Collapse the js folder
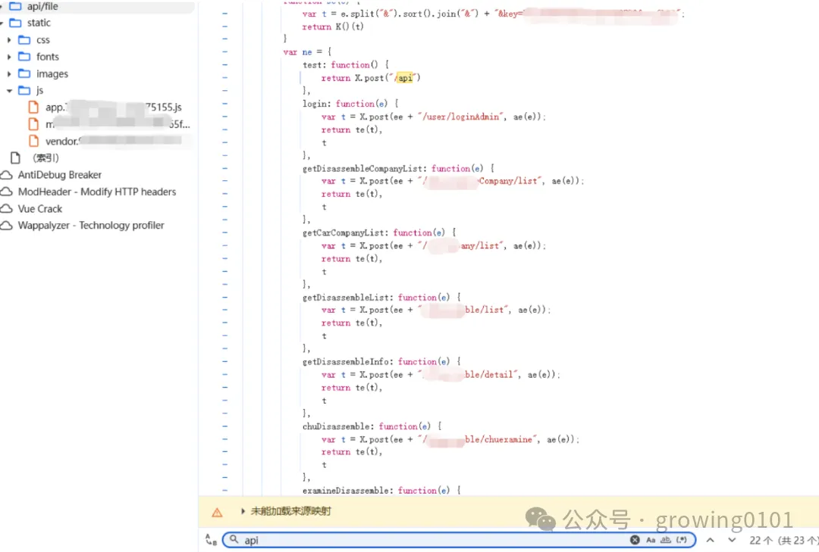This screenshot has width=819, height=552. pos(8,90)
